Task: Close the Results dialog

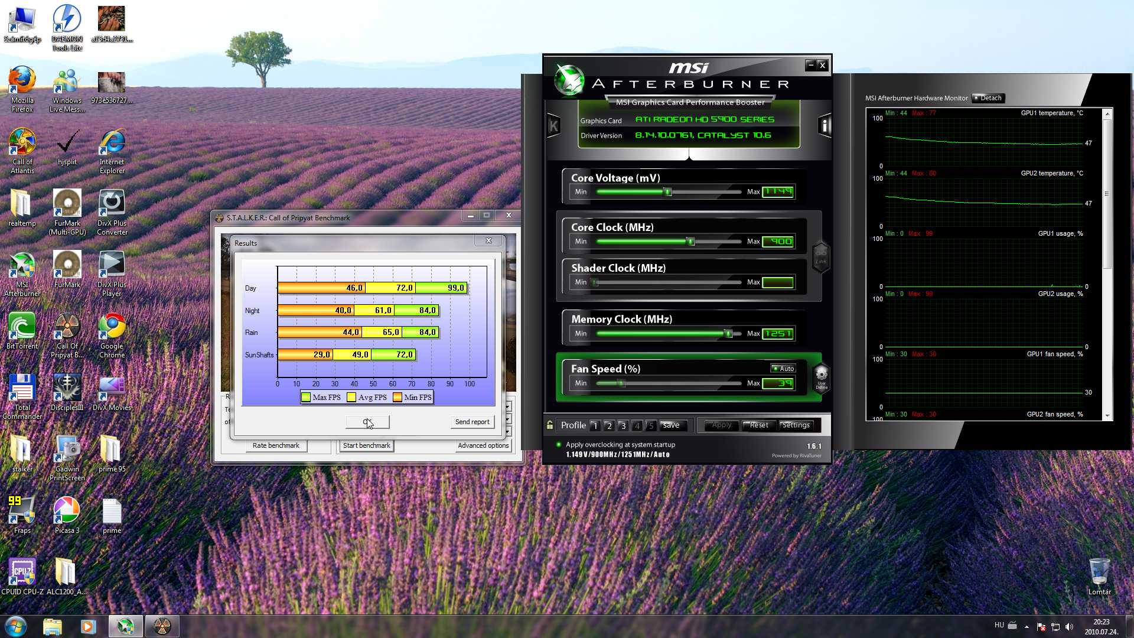Action: point(488,241)
